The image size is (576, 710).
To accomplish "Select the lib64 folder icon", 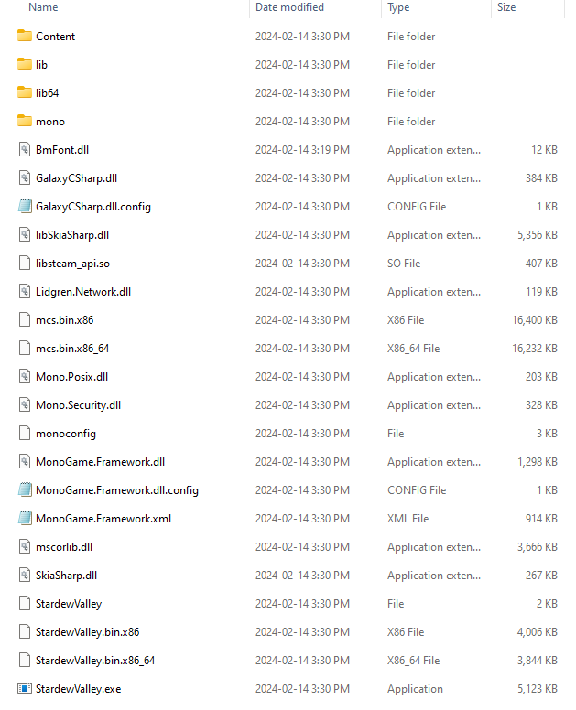I will tap(25, 92).
